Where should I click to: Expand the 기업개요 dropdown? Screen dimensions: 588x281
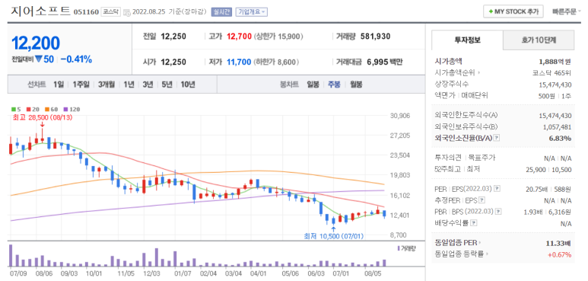click(251, 12)
